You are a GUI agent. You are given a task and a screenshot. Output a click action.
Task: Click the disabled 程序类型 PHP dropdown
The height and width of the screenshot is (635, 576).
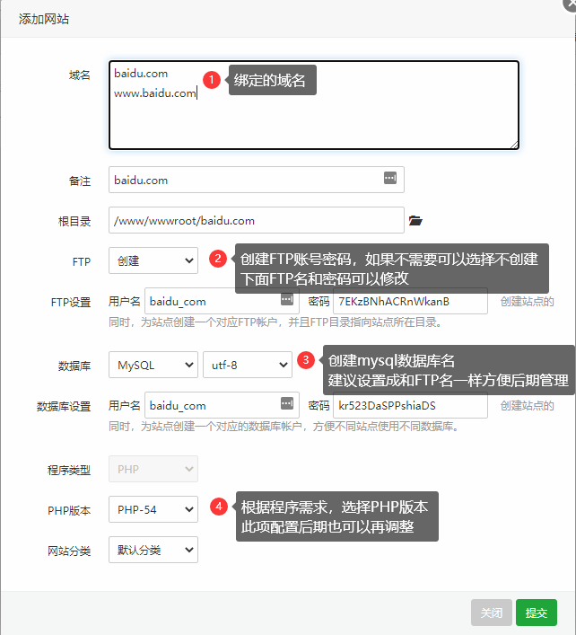coord(153,469)
